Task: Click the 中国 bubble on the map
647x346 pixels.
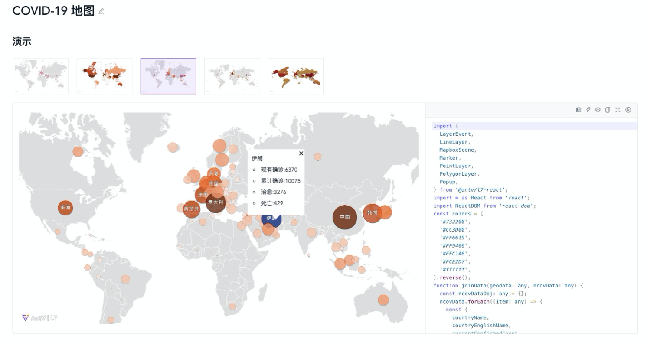Action: click(345, 217)
